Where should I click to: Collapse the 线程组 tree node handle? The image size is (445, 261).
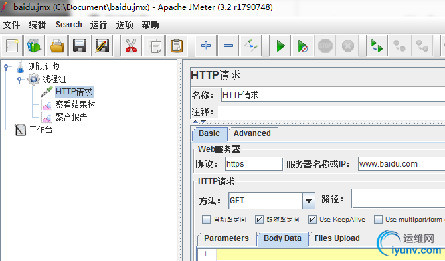19,80
